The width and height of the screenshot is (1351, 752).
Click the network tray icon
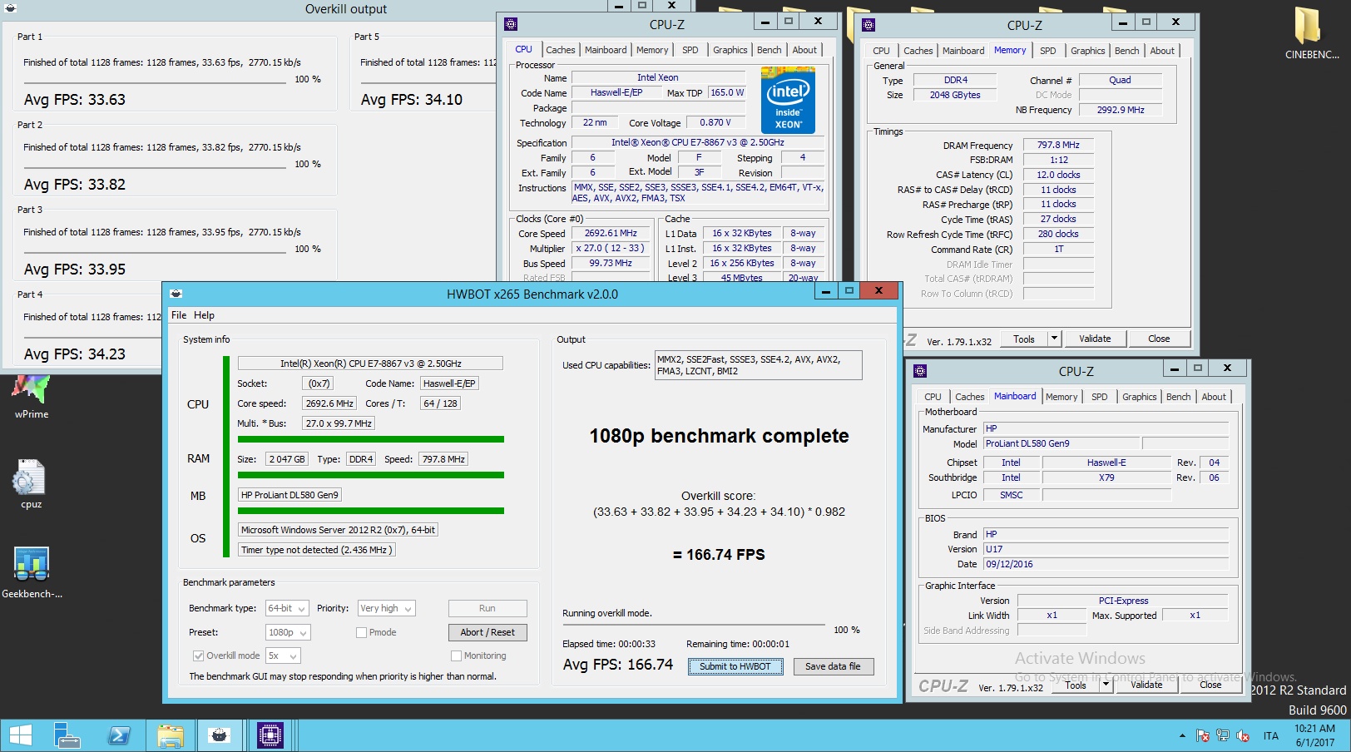tap(1223, 735)
